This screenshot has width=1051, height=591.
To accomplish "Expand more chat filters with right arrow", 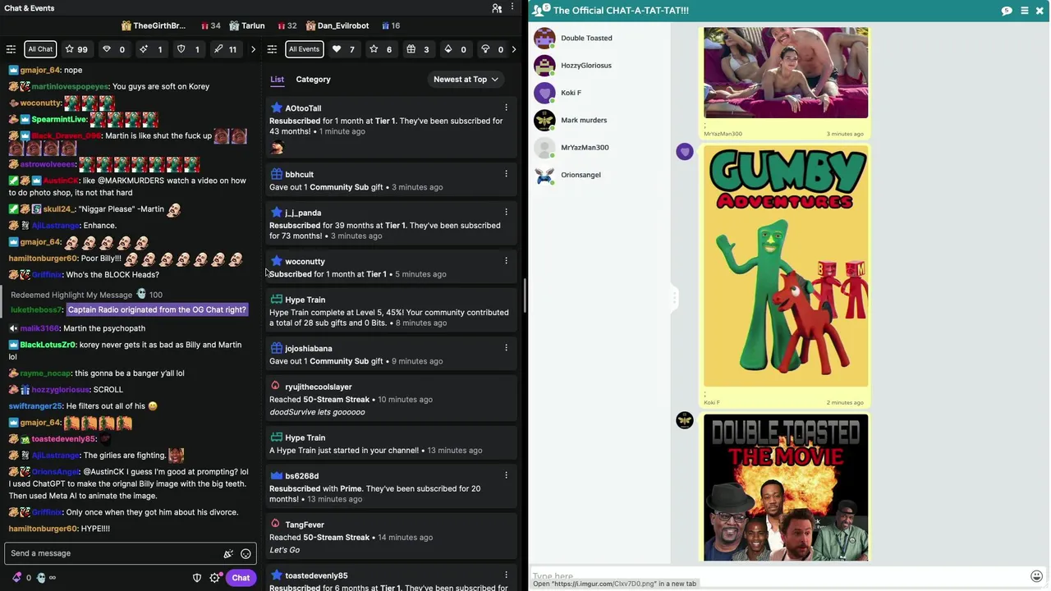I will click(x=253, y=49).
